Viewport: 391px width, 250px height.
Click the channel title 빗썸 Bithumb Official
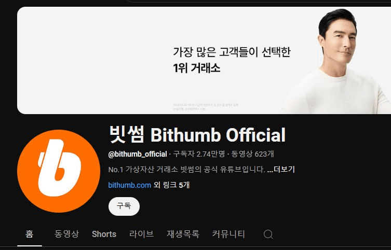click(197, 135)
